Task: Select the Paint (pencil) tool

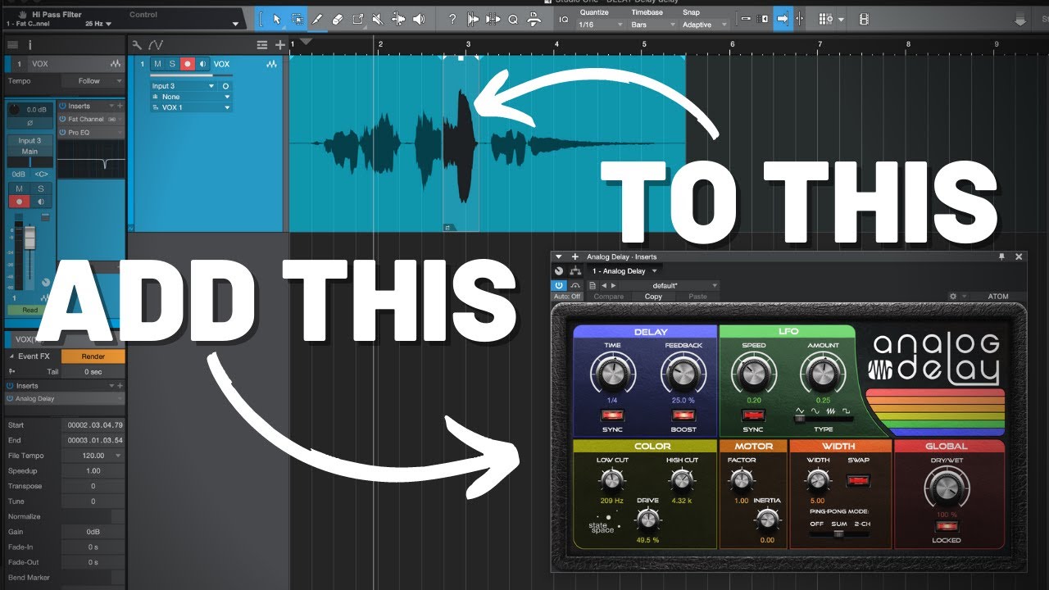Action: click(317, 19)
